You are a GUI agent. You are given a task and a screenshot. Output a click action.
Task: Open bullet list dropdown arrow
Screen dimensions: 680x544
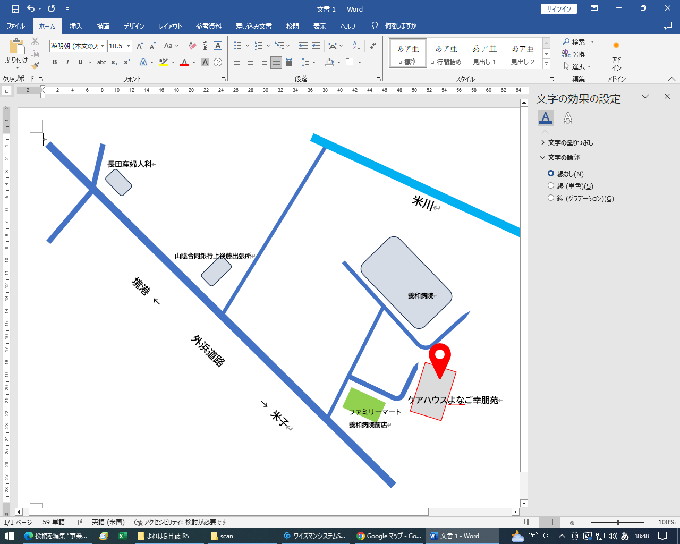pos(248,46)
